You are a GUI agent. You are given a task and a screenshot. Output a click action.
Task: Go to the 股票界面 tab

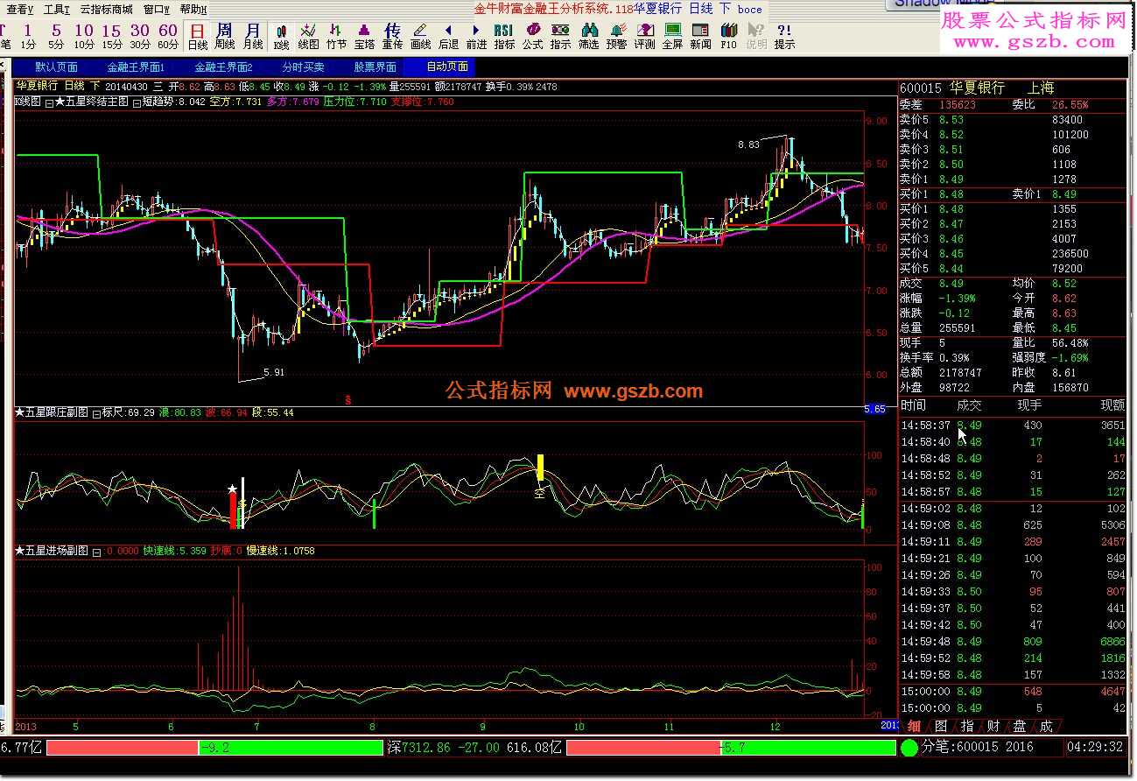pos(375,67)
